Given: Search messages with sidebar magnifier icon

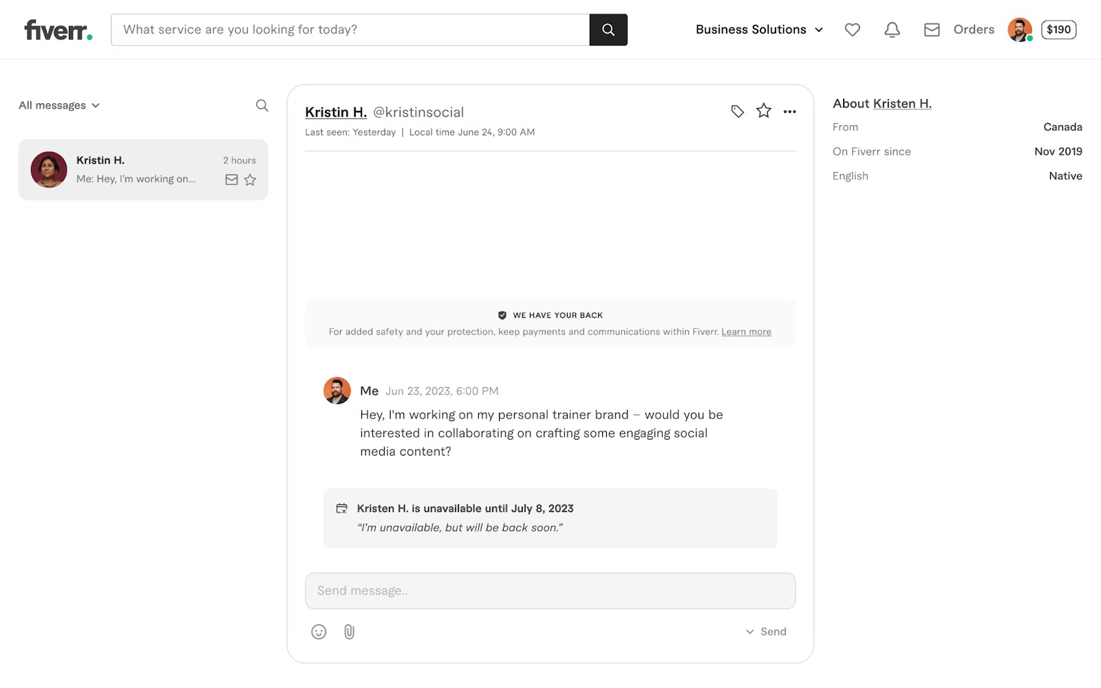Looking at the screenshot, I should coord(262,105).
